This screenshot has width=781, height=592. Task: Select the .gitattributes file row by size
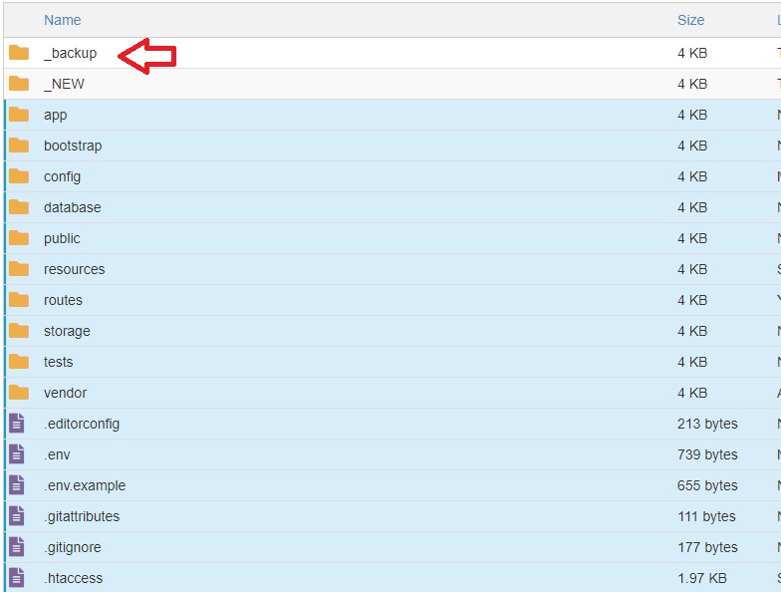pos(706,516)
